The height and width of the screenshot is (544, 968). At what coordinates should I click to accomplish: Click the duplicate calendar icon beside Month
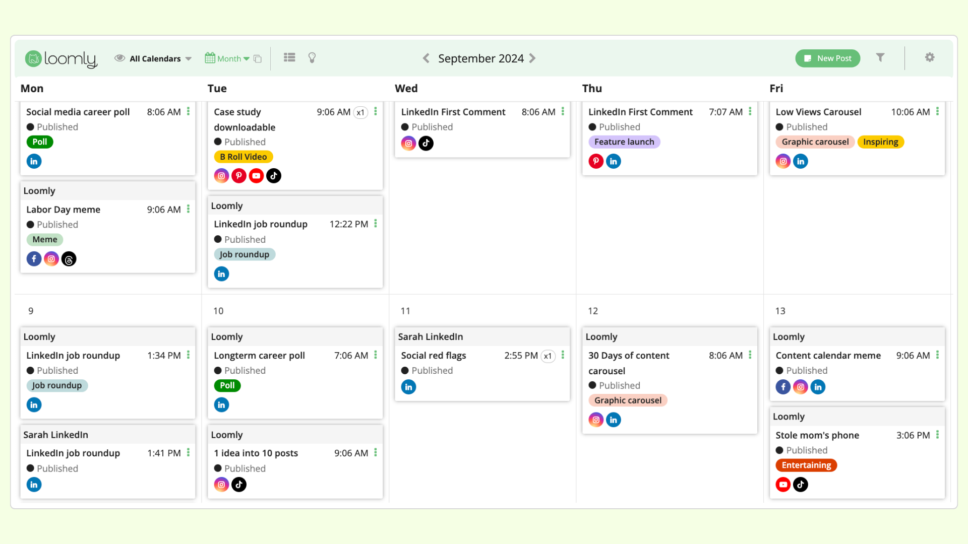(258, 58)
